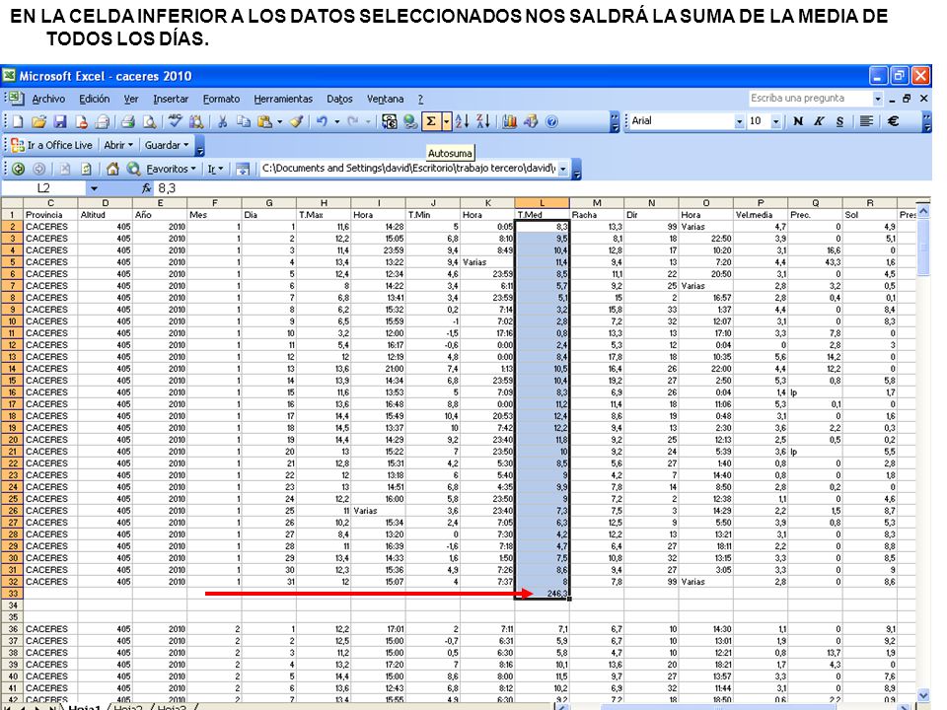The width and height of the screenshot is (947, 710).
Task: Sort descending with the Z-A icon
Action: point(483,122)
